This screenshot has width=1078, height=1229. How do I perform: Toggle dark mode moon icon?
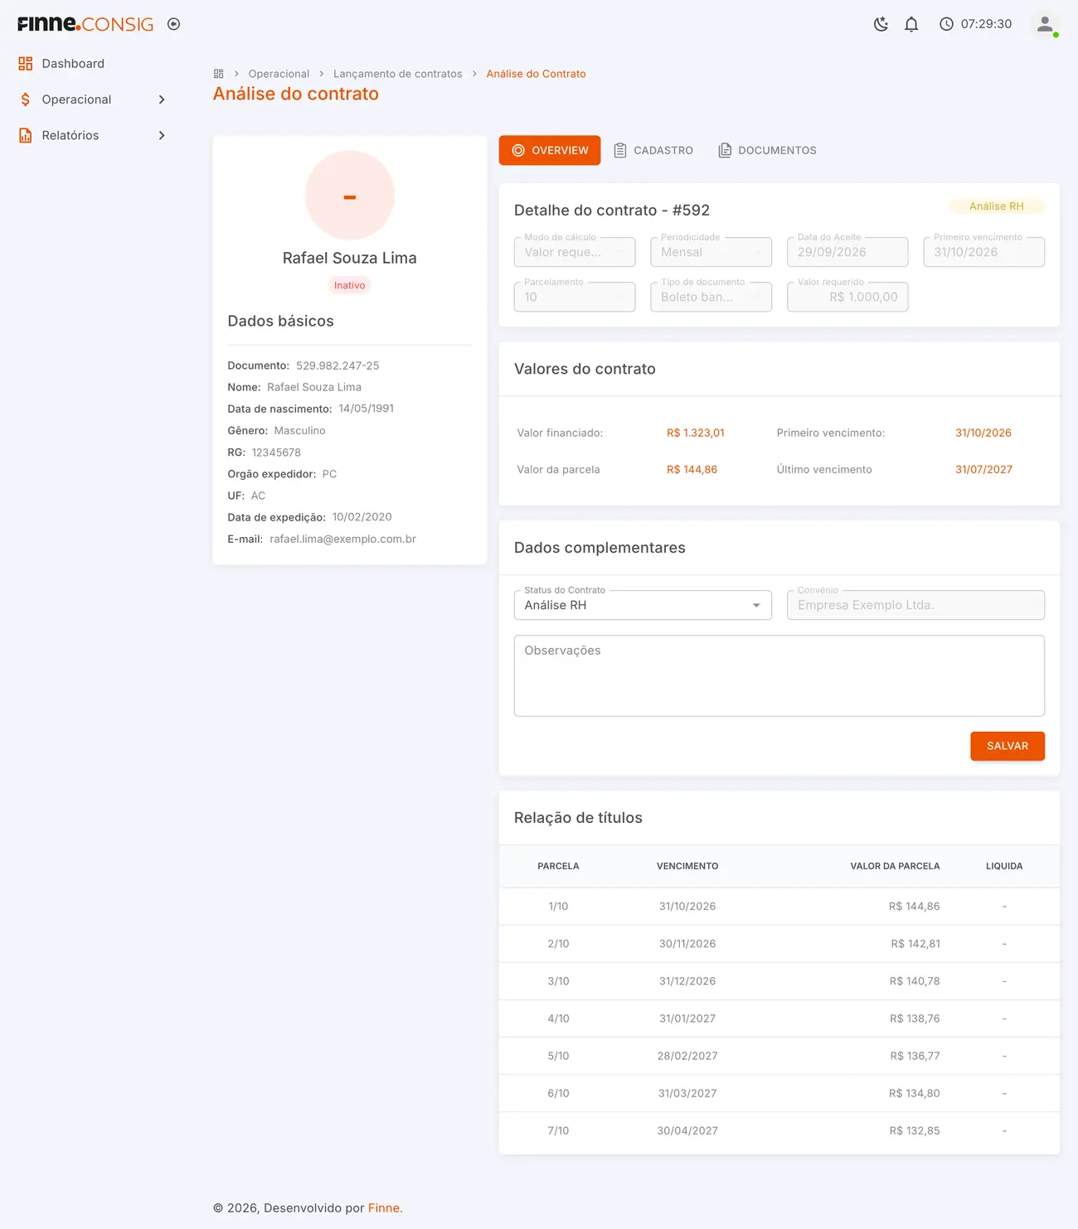(x=881, y=24)
